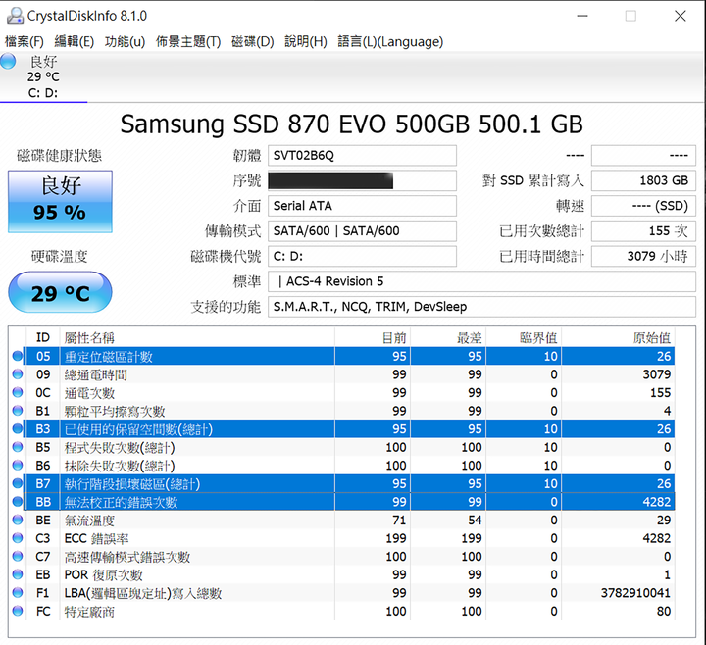Click status circle of row 05 重定位磁區計數
Viewport: 706px width, 645px height.
point(18,356)
